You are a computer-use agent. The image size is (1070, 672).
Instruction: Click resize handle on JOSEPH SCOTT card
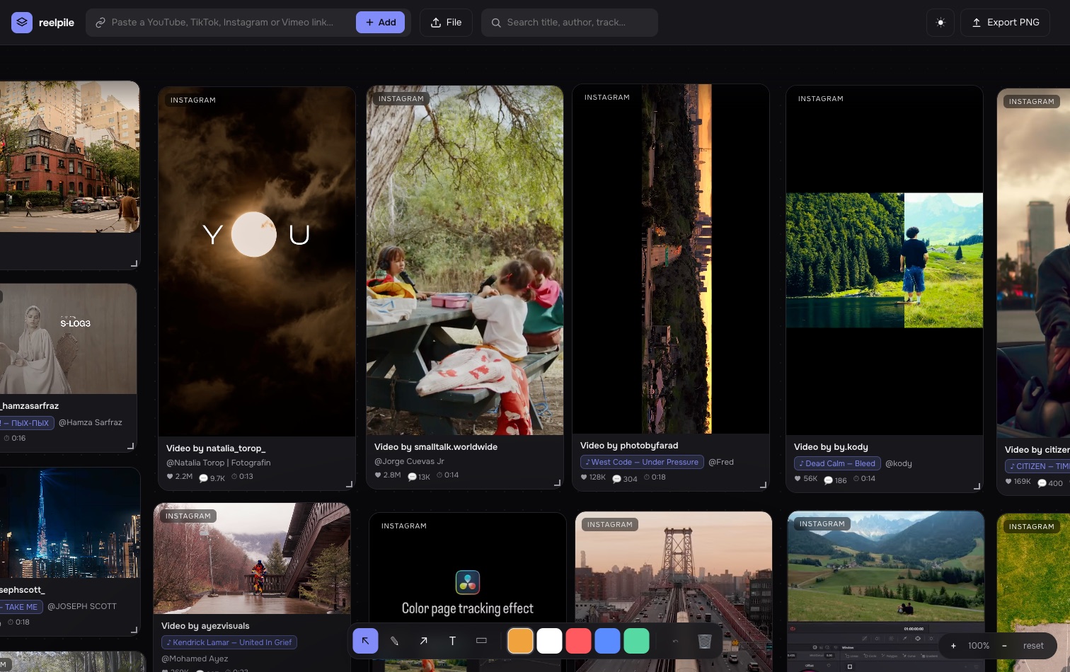134,630
